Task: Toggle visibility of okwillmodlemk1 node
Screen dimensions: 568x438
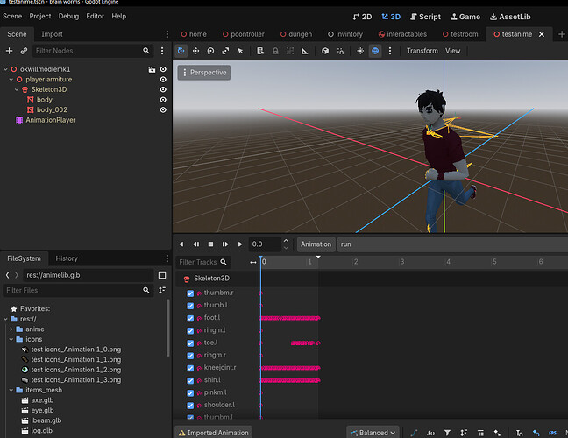Action: [163, 69]
